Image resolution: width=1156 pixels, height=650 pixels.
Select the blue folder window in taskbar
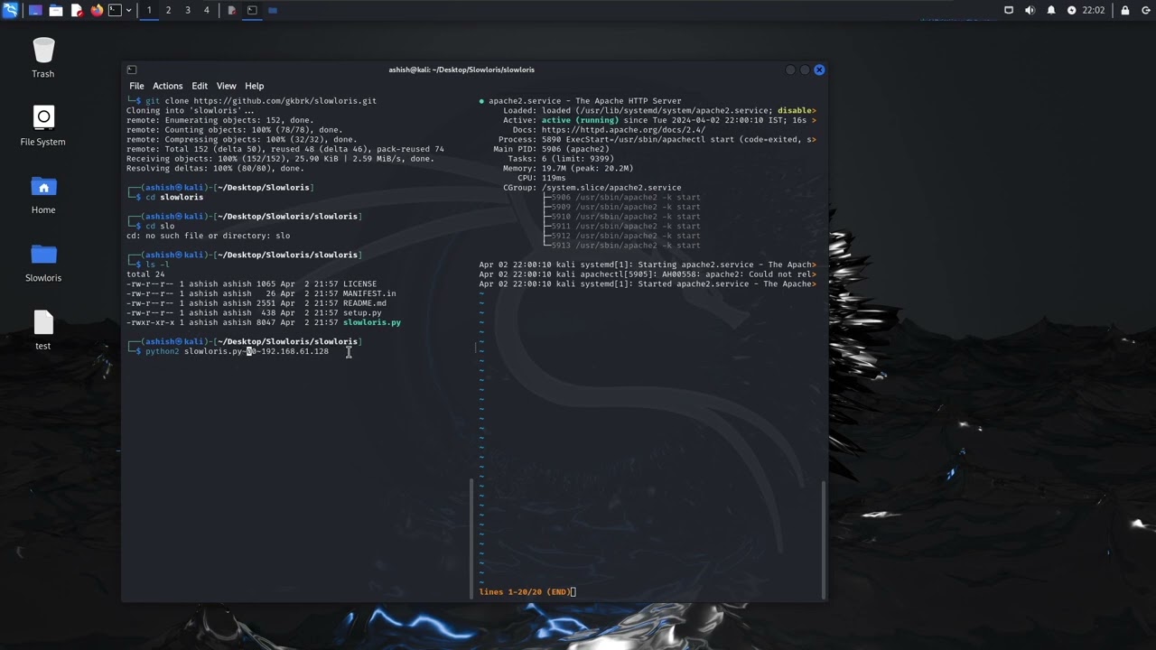272,10
